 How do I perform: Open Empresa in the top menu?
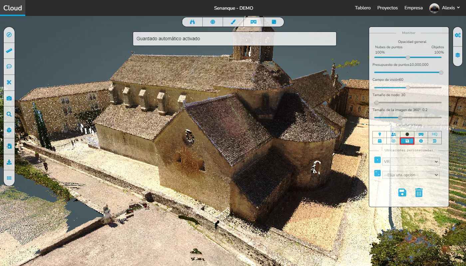tap(413, 8)
